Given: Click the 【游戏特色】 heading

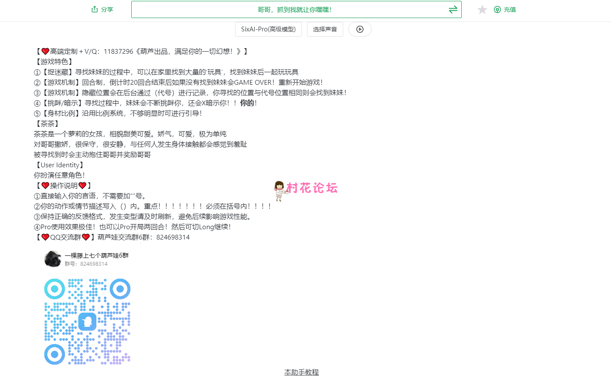Looking at the screenshot, I should click(53, 61).
